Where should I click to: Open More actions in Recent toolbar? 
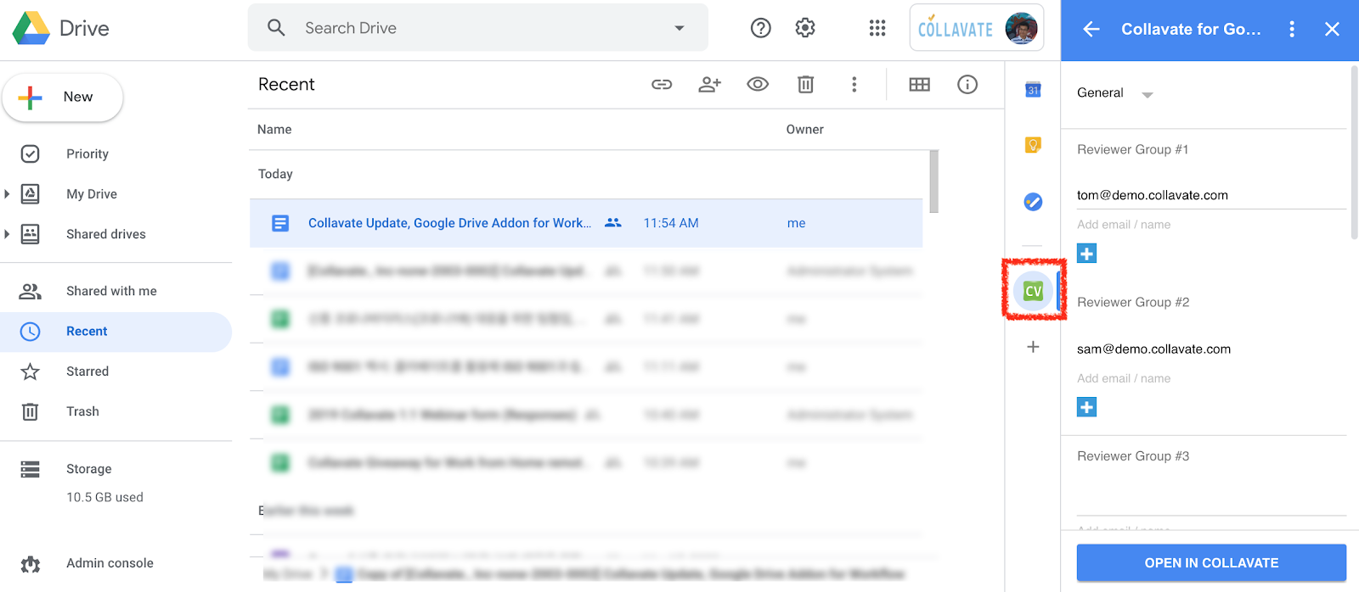(854, 84)
